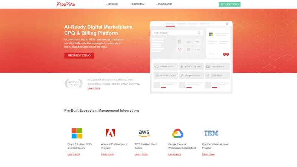Click the Direct & Indirect CSPs and Distributors text
This screenshot has width=297, height=167.
(80, 146)
